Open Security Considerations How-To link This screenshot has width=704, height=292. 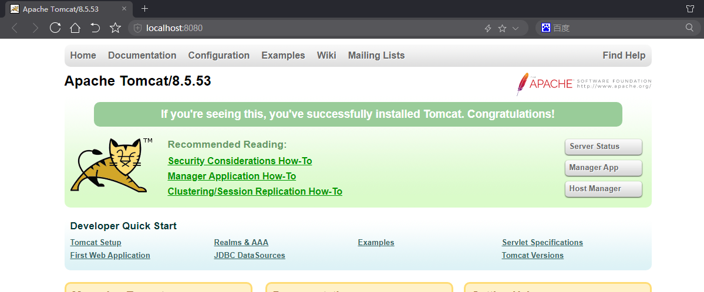click(240, 161)
